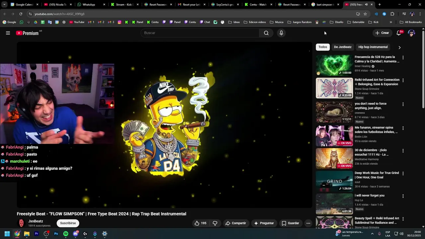
Task: Open the Belén Lión live stream thumbnail
Action: point(334,136)
